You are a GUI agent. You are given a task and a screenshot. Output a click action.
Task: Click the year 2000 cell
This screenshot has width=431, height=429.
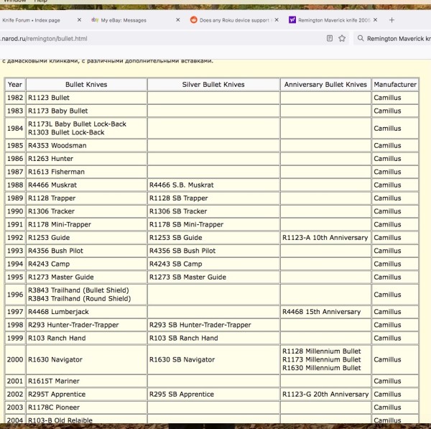coord(15,360)
